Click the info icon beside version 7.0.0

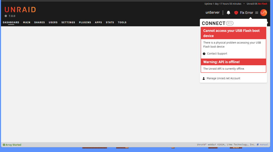tap(6, 16)
